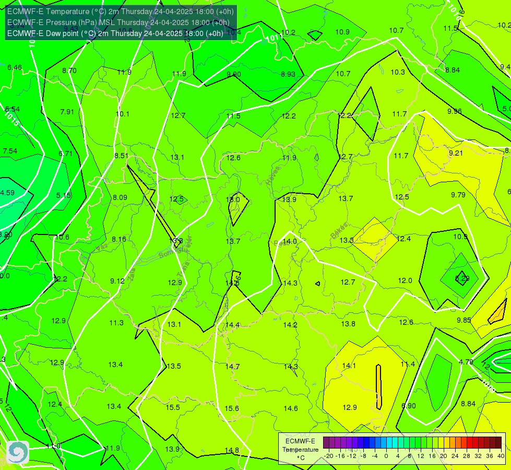
Task: Click the 13.5 temperature value
Action: pyautogui.click(x=174, y=366)
